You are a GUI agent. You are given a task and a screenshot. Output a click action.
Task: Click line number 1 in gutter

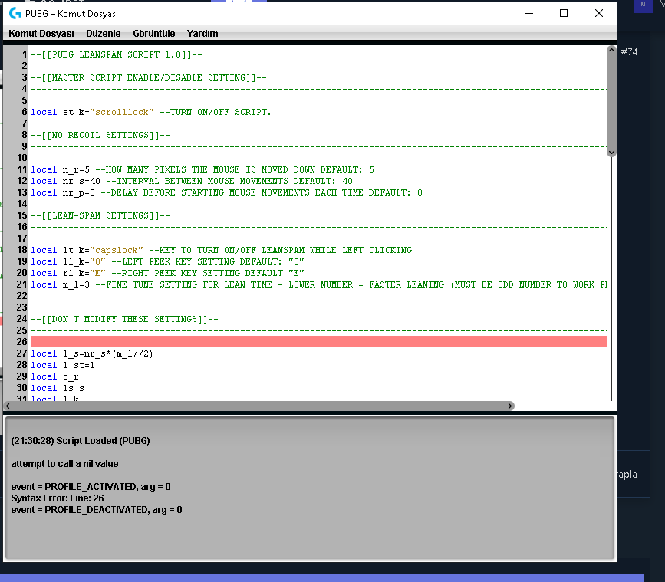(25, 54)
